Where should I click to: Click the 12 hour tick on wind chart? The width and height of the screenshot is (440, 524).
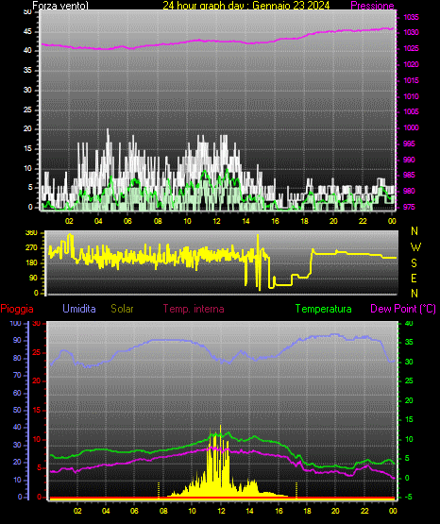(216, 221)
